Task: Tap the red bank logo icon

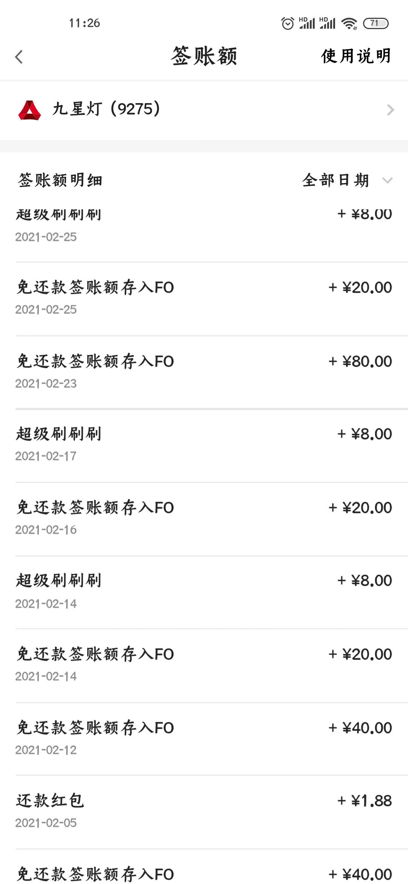Action: [29, 110]
